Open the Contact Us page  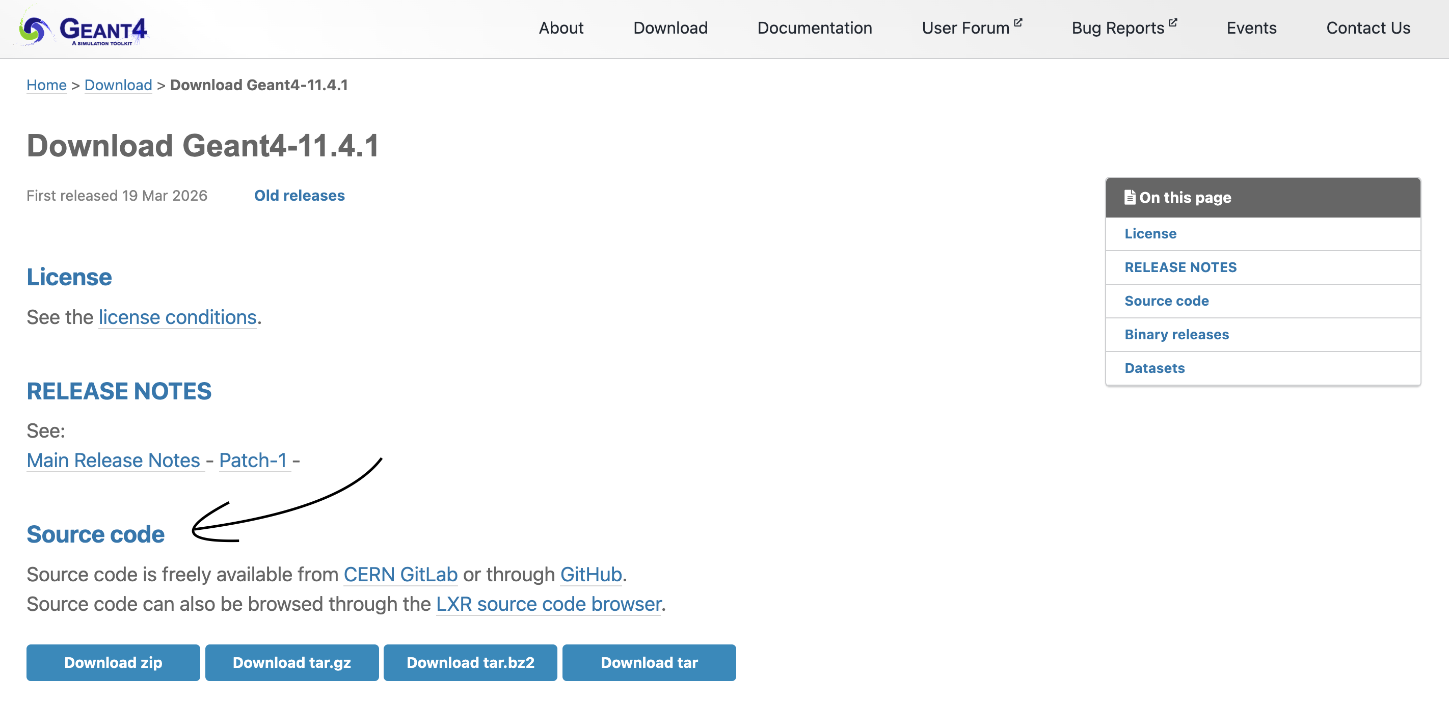(x=1367, y=28)
